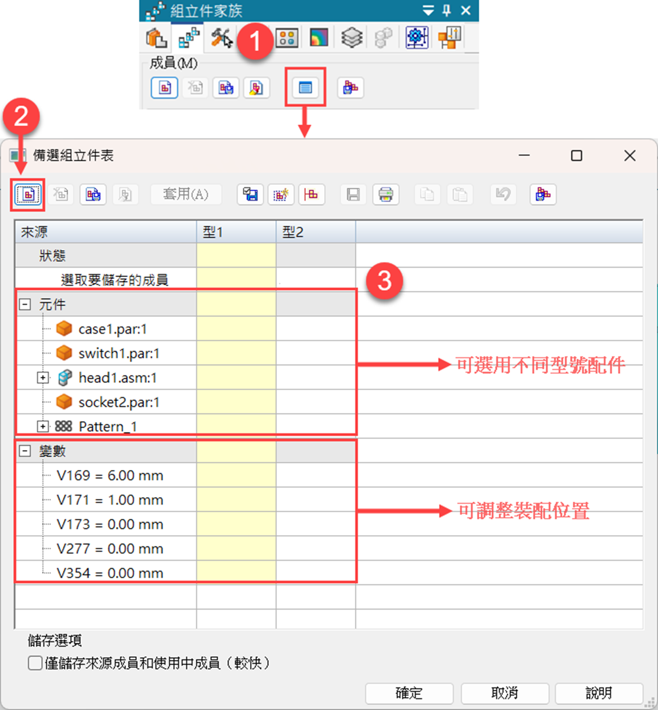Close the 組立件家族 panel

click(x=466, y=10)
